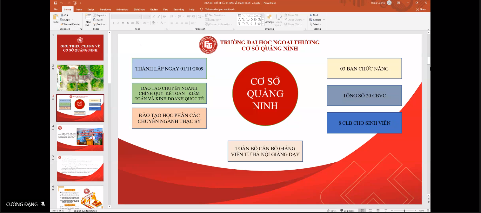
Task: Apply Bold formatting
Action: (x=113, y=23)
